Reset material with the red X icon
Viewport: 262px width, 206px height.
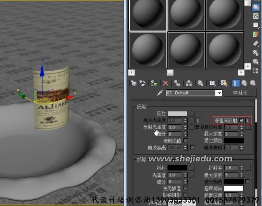(165, 83)
